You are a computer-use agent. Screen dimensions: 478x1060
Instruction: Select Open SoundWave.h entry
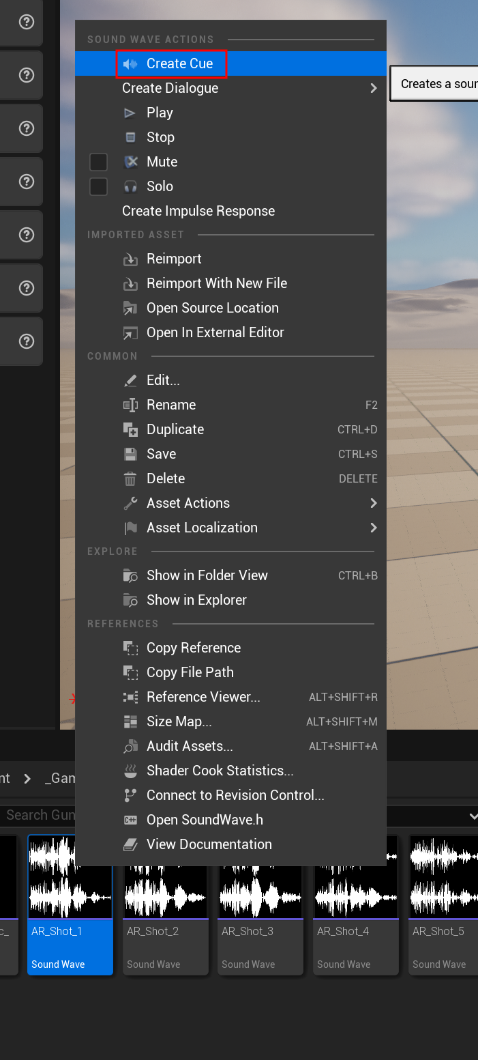click(230, 820)
